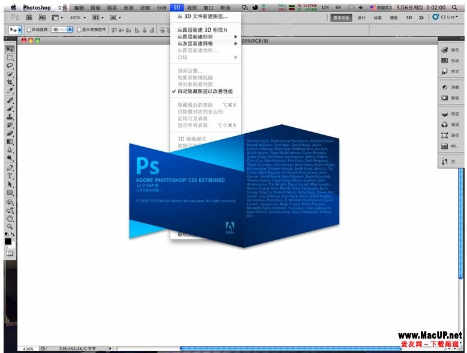Open the 滤镜 (Filter) menu
The image size is (467, 353).
(145, 8)
